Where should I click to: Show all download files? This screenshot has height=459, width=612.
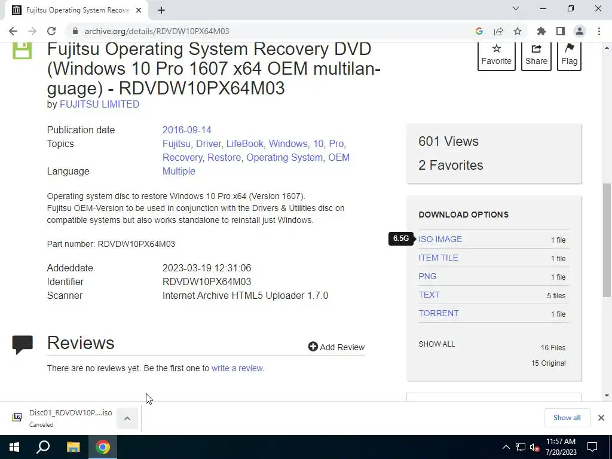click(436, 344)
